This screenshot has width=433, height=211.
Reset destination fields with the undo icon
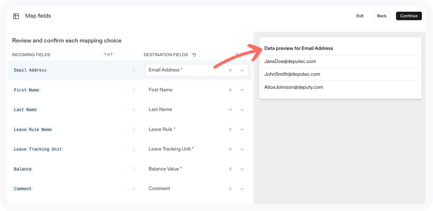(194, 55)
